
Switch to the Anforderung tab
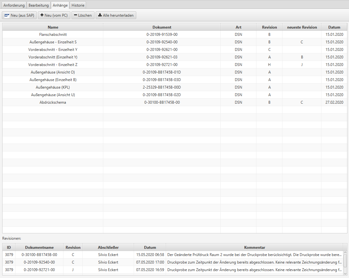pos(14,5)
